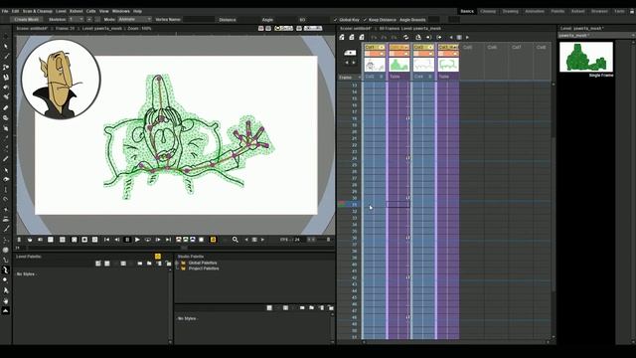
Task: Toggle preview visibility on Col1 header
Action: tap(382, 47)
